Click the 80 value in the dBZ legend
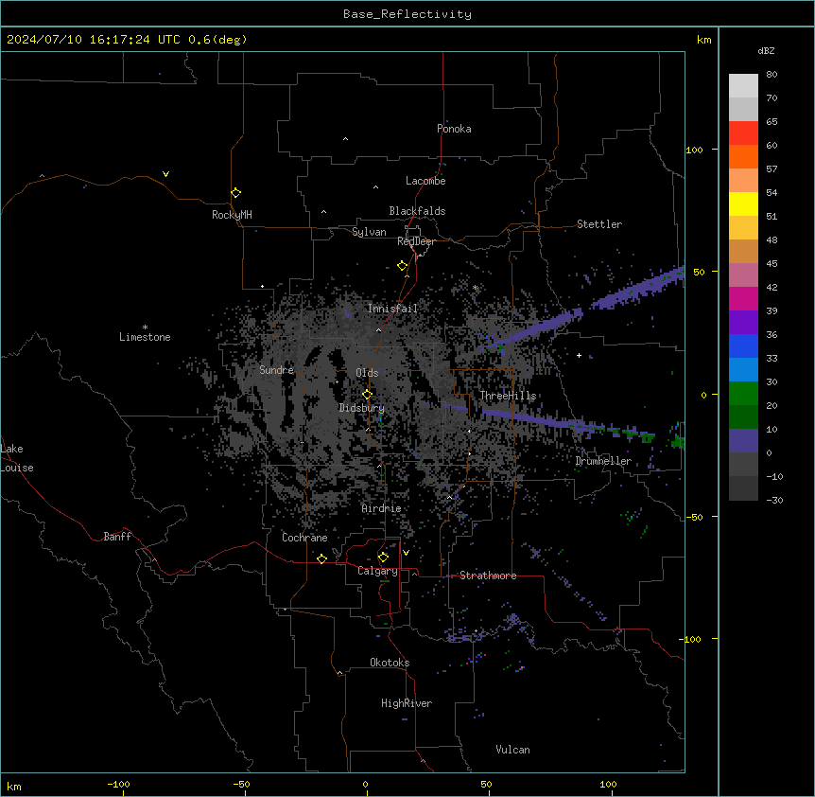This screenshot has height=797, width=815. point(772,75)
